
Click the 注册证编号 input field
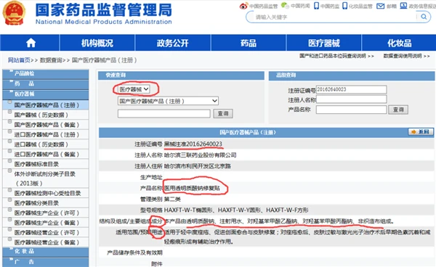pos(351,89)
